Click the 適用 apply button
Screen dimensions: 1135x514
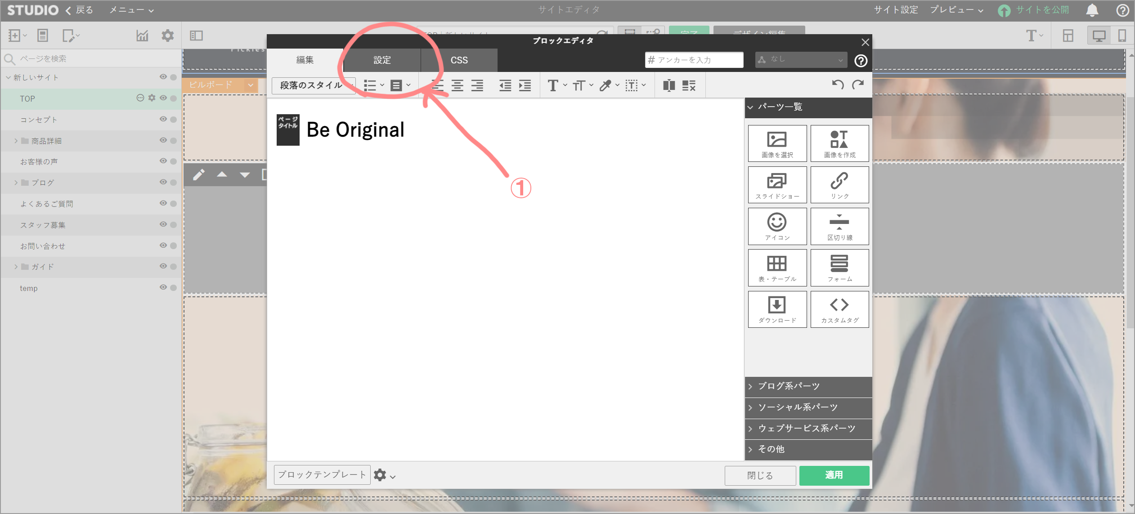click(834, 475)
